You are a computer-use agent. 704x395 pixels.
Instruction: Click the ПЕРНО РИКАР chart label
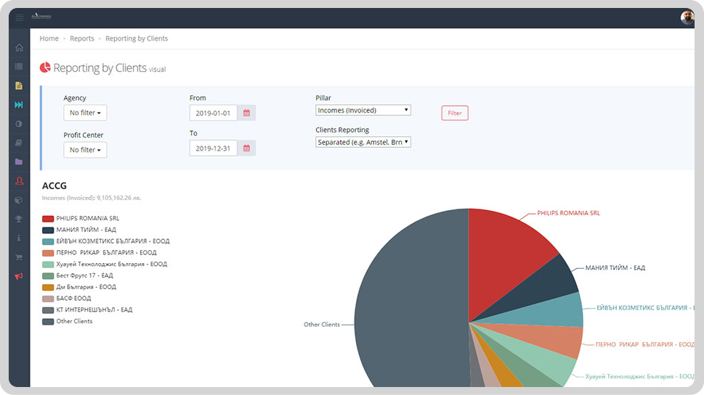click(x=644, y=344)
